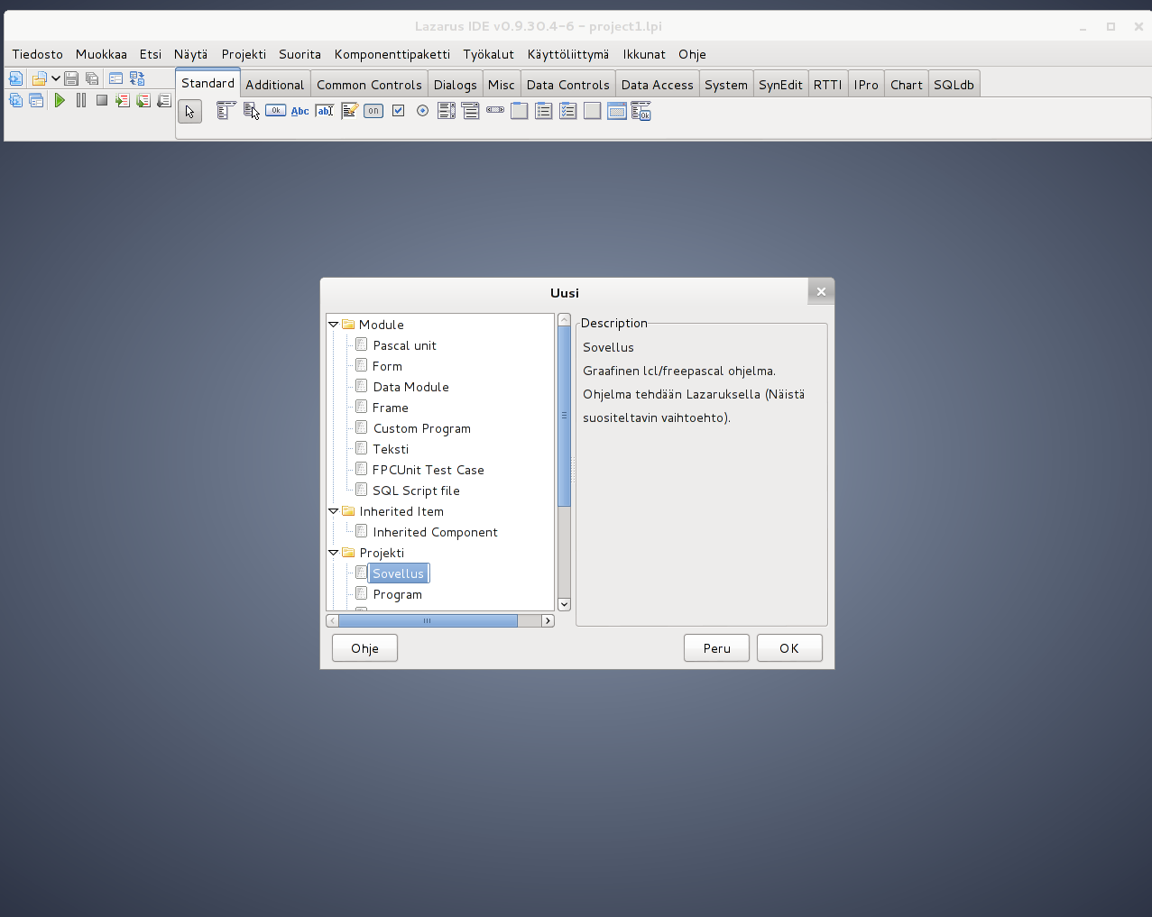This screenshot has width=1152, height=917.
Task: Click the Step out debug icon
Action: (x=164, y=100)
